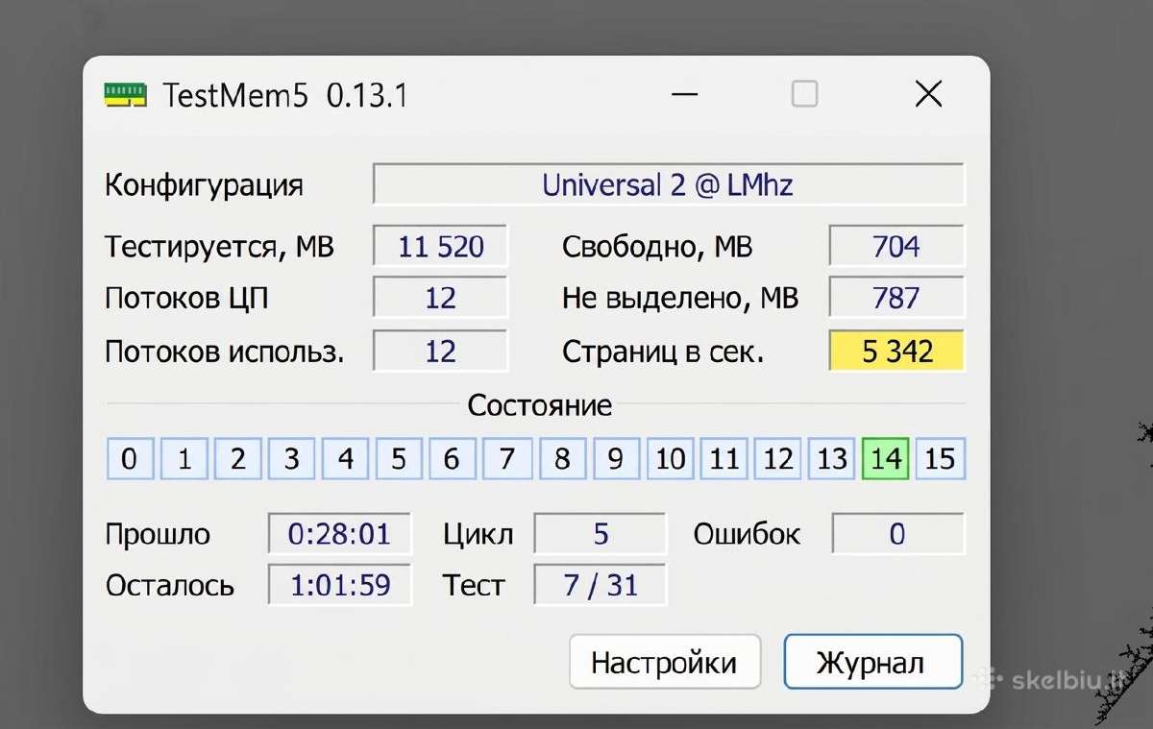This screenshot has height=729, width=1153.
Task: Select status cell 13
Action: pyautogui.click(x=831, y=459)
